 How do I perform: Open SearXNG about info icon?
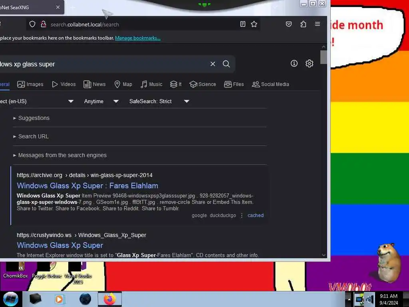pyautogui.click(x=294, y=64)
